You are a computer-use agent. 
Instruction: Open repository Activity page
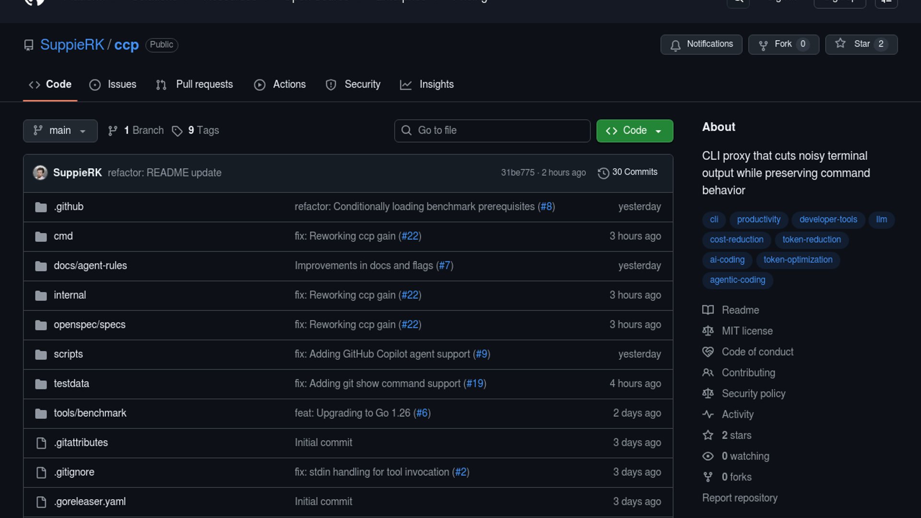[737, 414]
